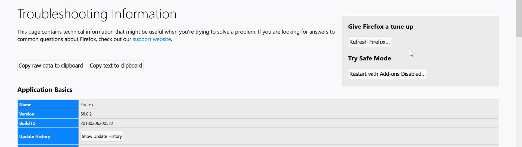Click the version value 58.0.2
Screen dimensions: 522x147
(86, 114)
